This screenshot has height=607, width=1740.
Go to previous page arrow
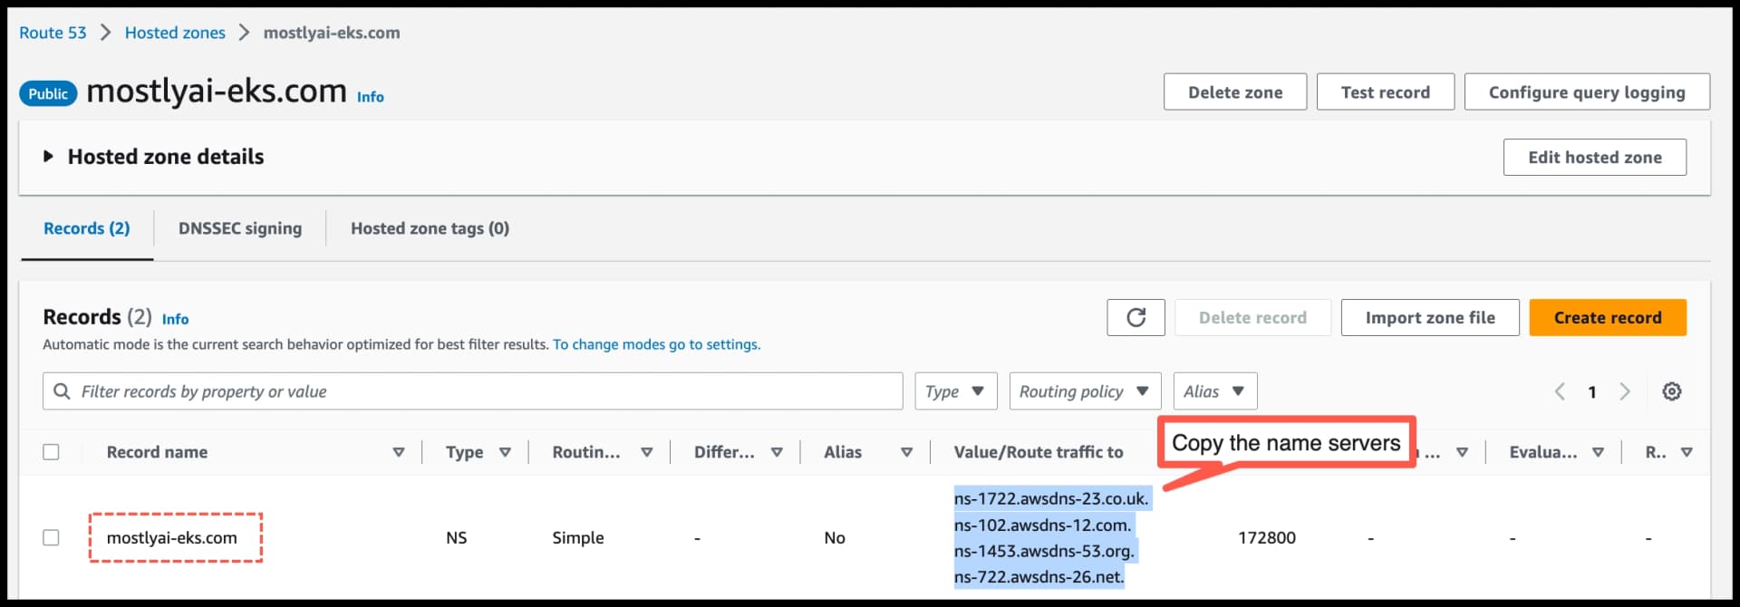point(1560,391)
